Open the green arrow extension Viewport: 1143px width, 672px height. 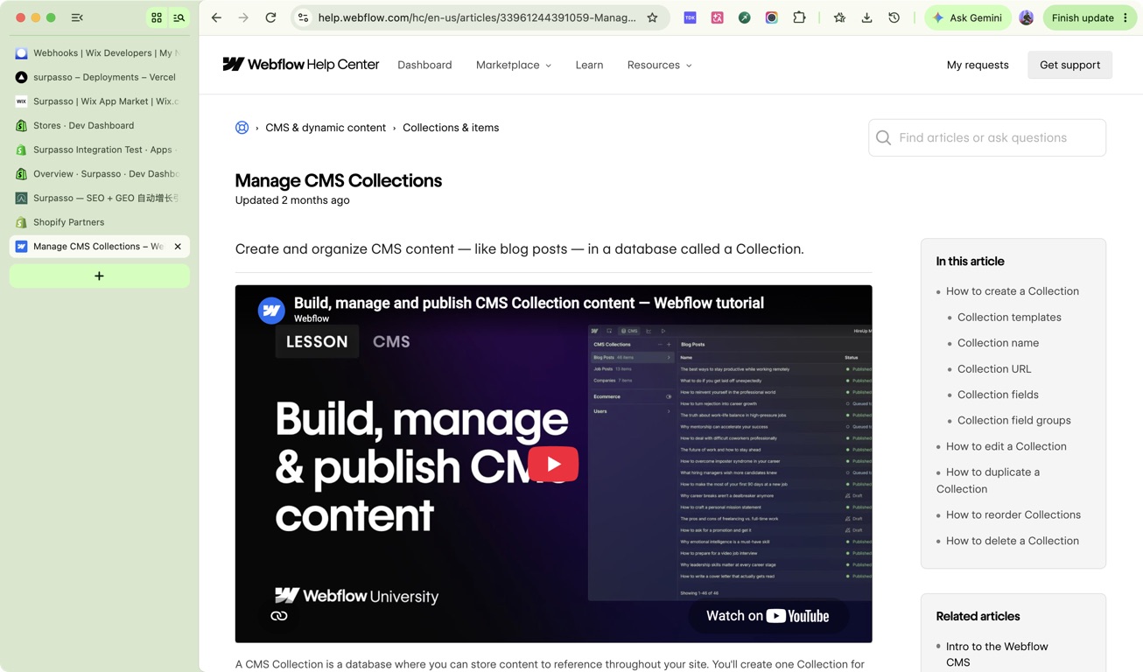[x=744, y=17]
